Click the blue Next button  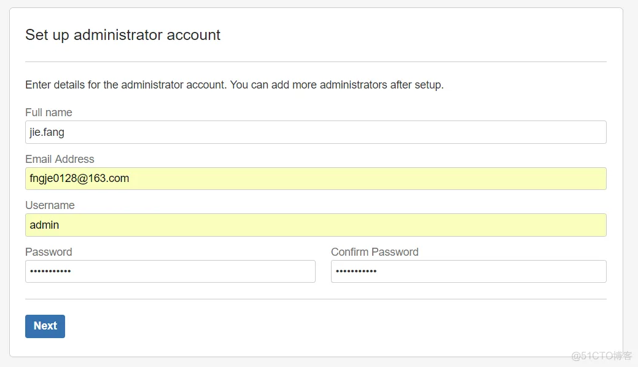point(45,326)
